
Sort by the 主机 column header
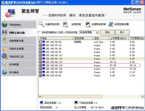pos(101,38)
